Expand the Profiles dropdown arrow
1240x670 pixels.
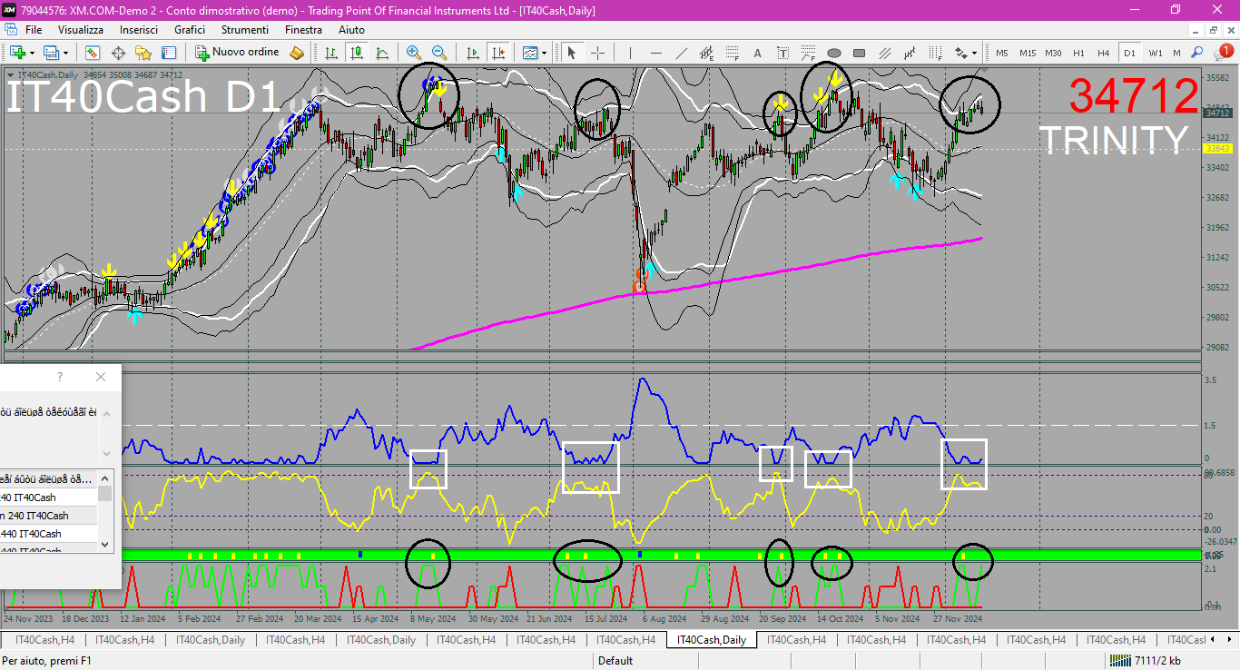pyautogui.click(x=65, y=53)
